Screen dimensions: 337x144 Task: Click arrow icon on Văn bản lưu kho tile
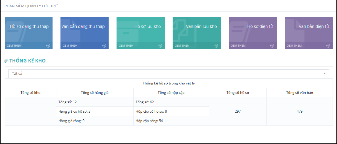click(x=216, y=45)
